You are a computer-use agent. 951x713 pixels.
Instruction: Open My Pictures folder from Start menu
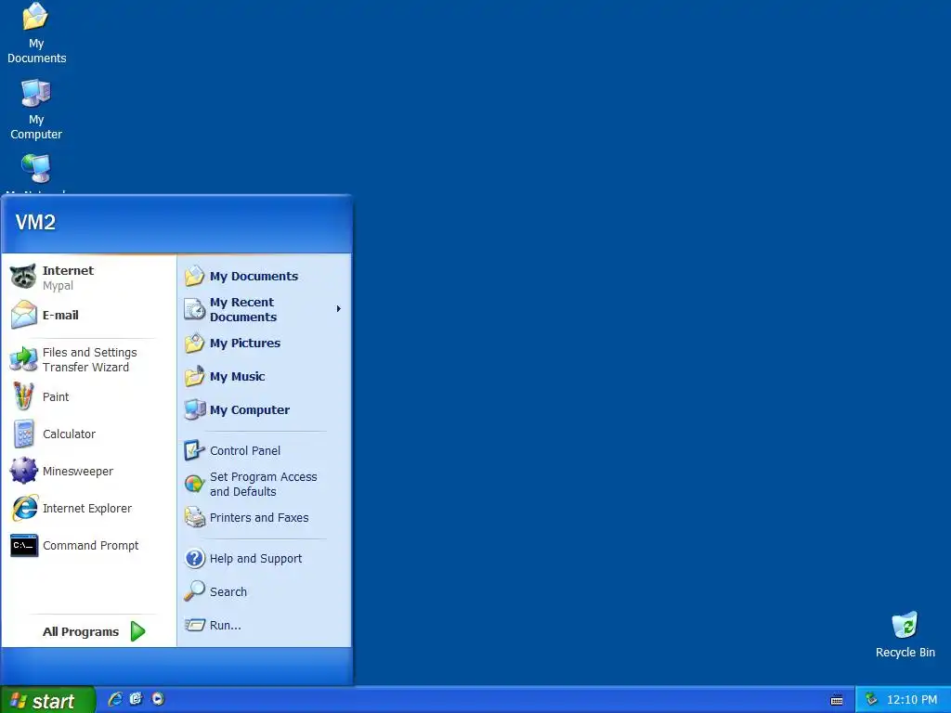click(x=264, y=344)
